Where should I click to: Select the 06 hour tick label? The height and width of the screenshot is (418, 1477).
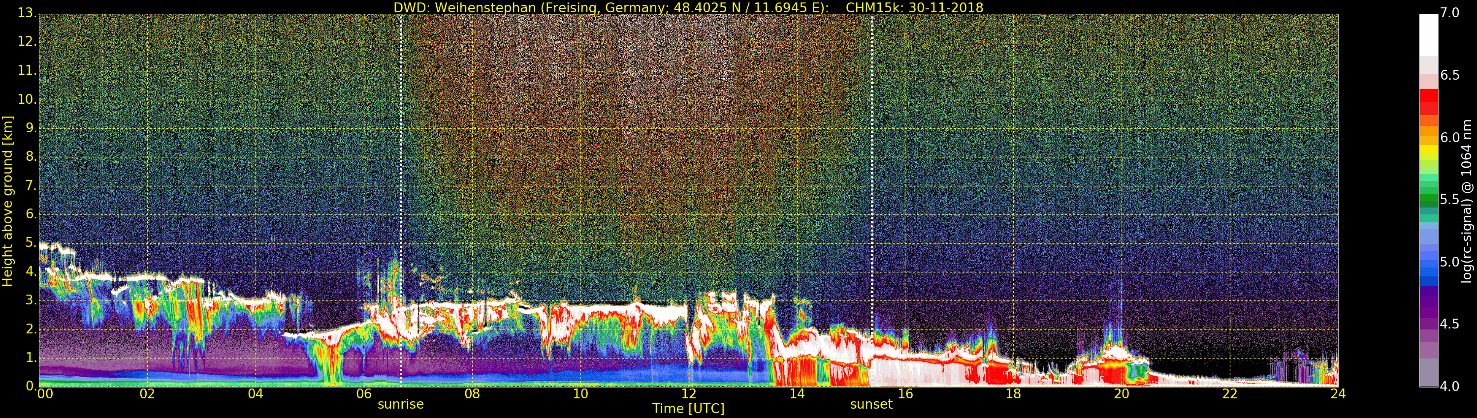[x=364, y=394]
